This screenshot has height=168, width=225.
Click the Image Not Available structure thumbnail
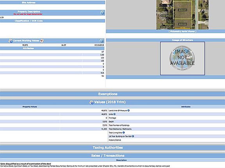point(182,58)
